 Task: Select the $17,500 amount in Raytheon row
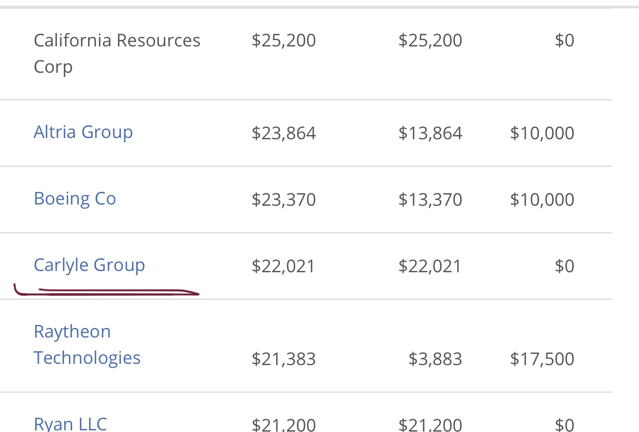(542, 359)
